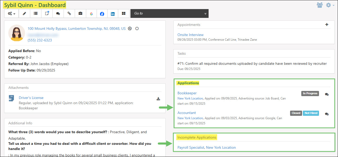The image size is (338, 157).
Task: Click the people icon at top right
Action: pos(320,5)
